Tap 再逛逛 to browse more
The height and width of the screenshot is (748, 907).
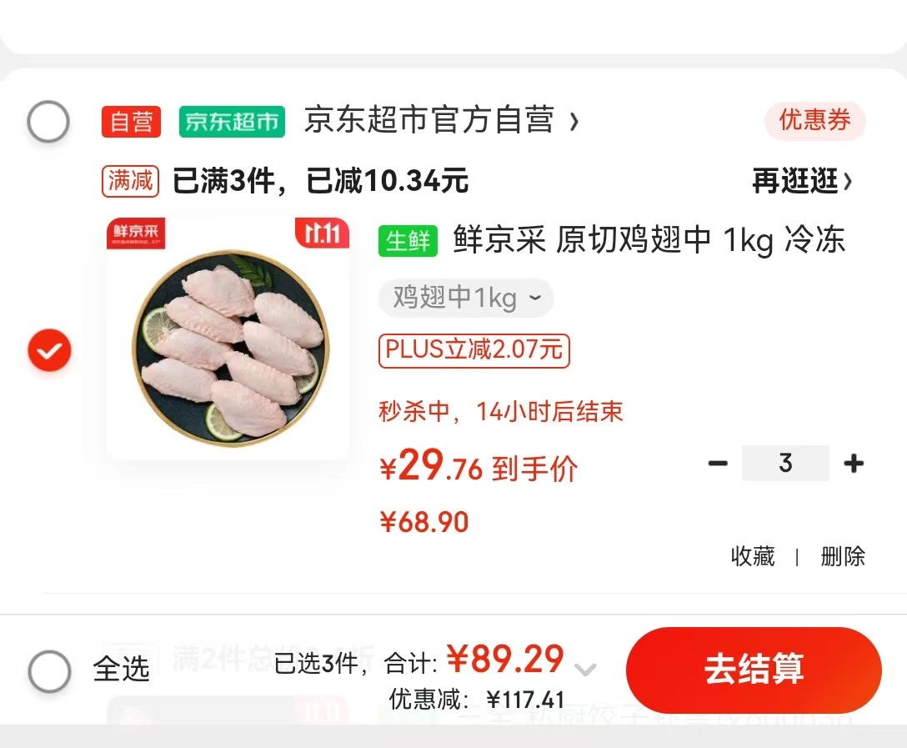(802, 181)
